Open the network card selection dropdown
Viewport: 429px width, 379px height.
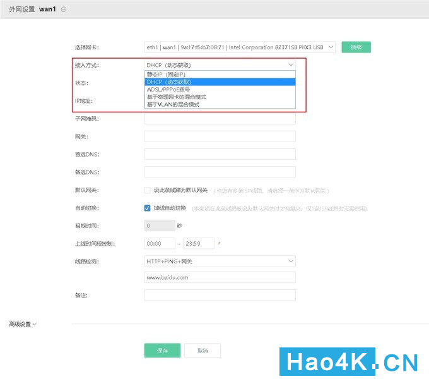[240, 47]
